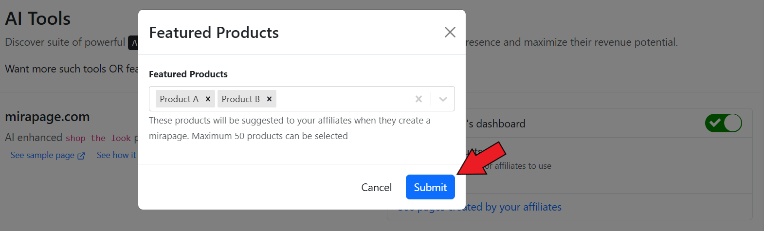Click external-link icon beside See sample page
This screenshot has width=764, height=231.
[x=81, y=156]
